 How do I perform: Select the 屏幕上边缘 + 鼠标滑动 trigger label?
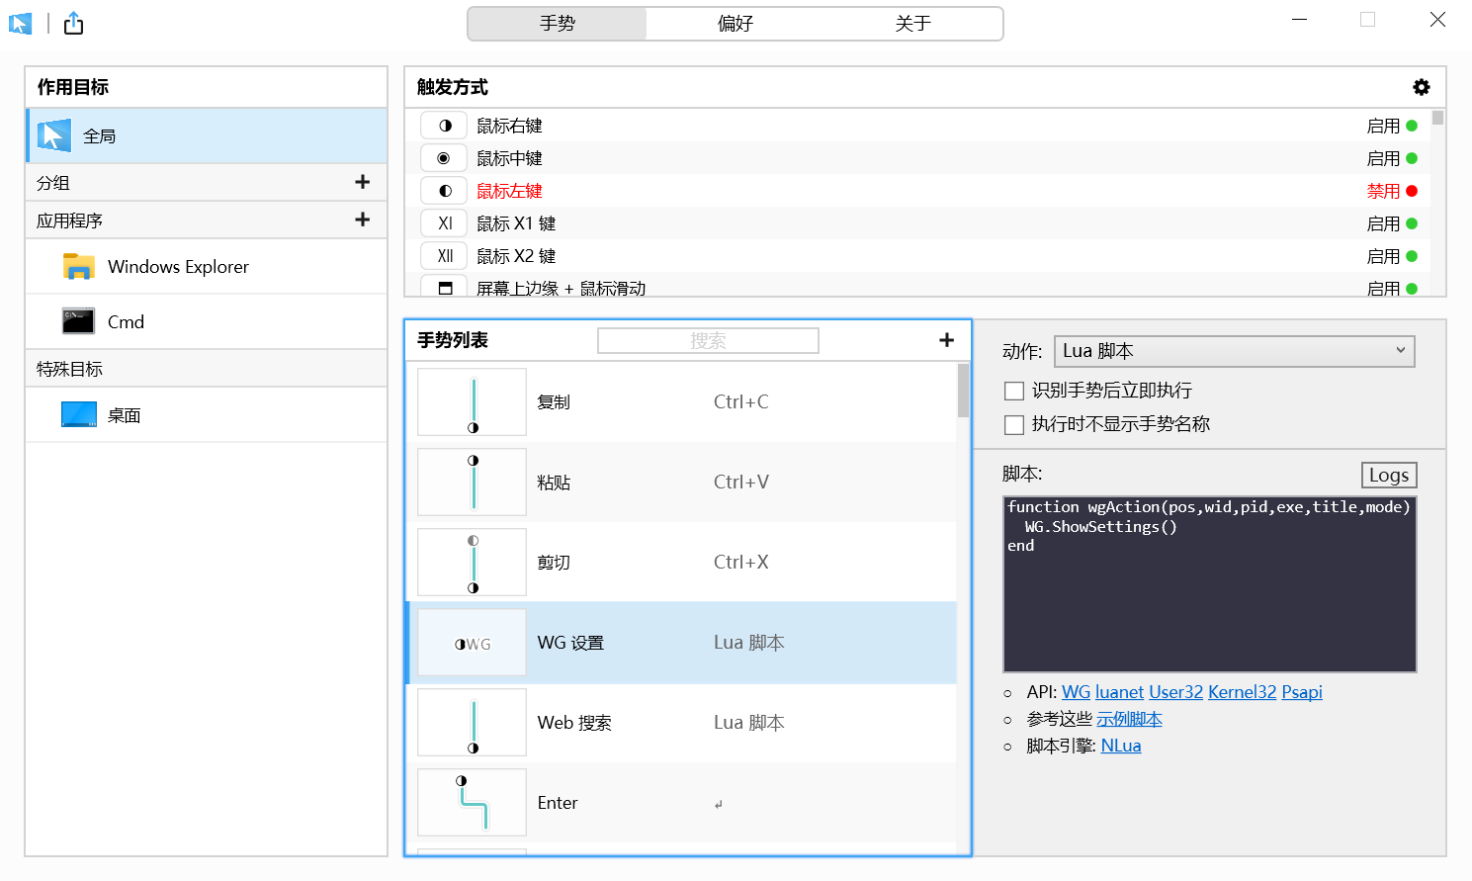tap(561, 288)
